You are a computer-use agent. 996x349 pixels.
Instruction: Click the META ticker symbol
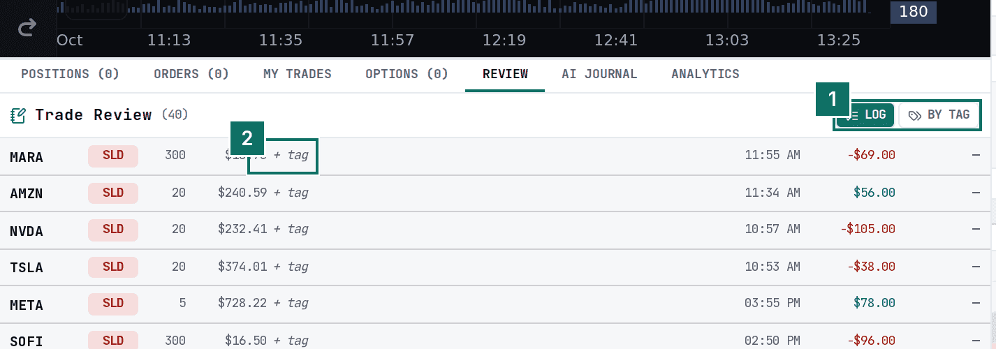[27, 305]
